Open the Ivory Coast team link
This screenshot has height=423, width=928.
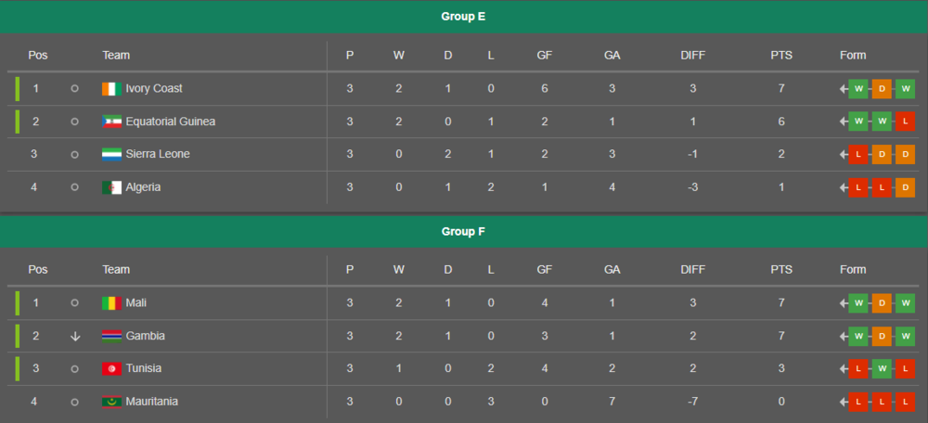(154, 89)
